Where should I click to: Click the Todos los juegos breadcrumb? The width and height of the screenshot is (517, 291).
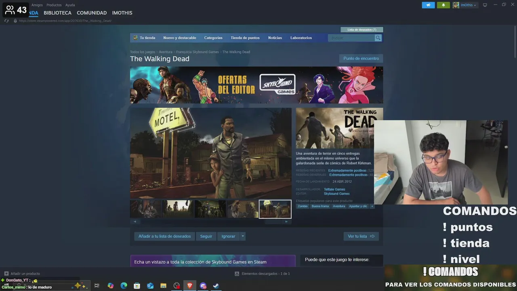point(143,52)
